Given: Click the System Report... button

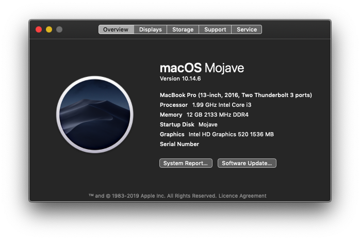Looking at the screenshot, I should tap(186, 163).
